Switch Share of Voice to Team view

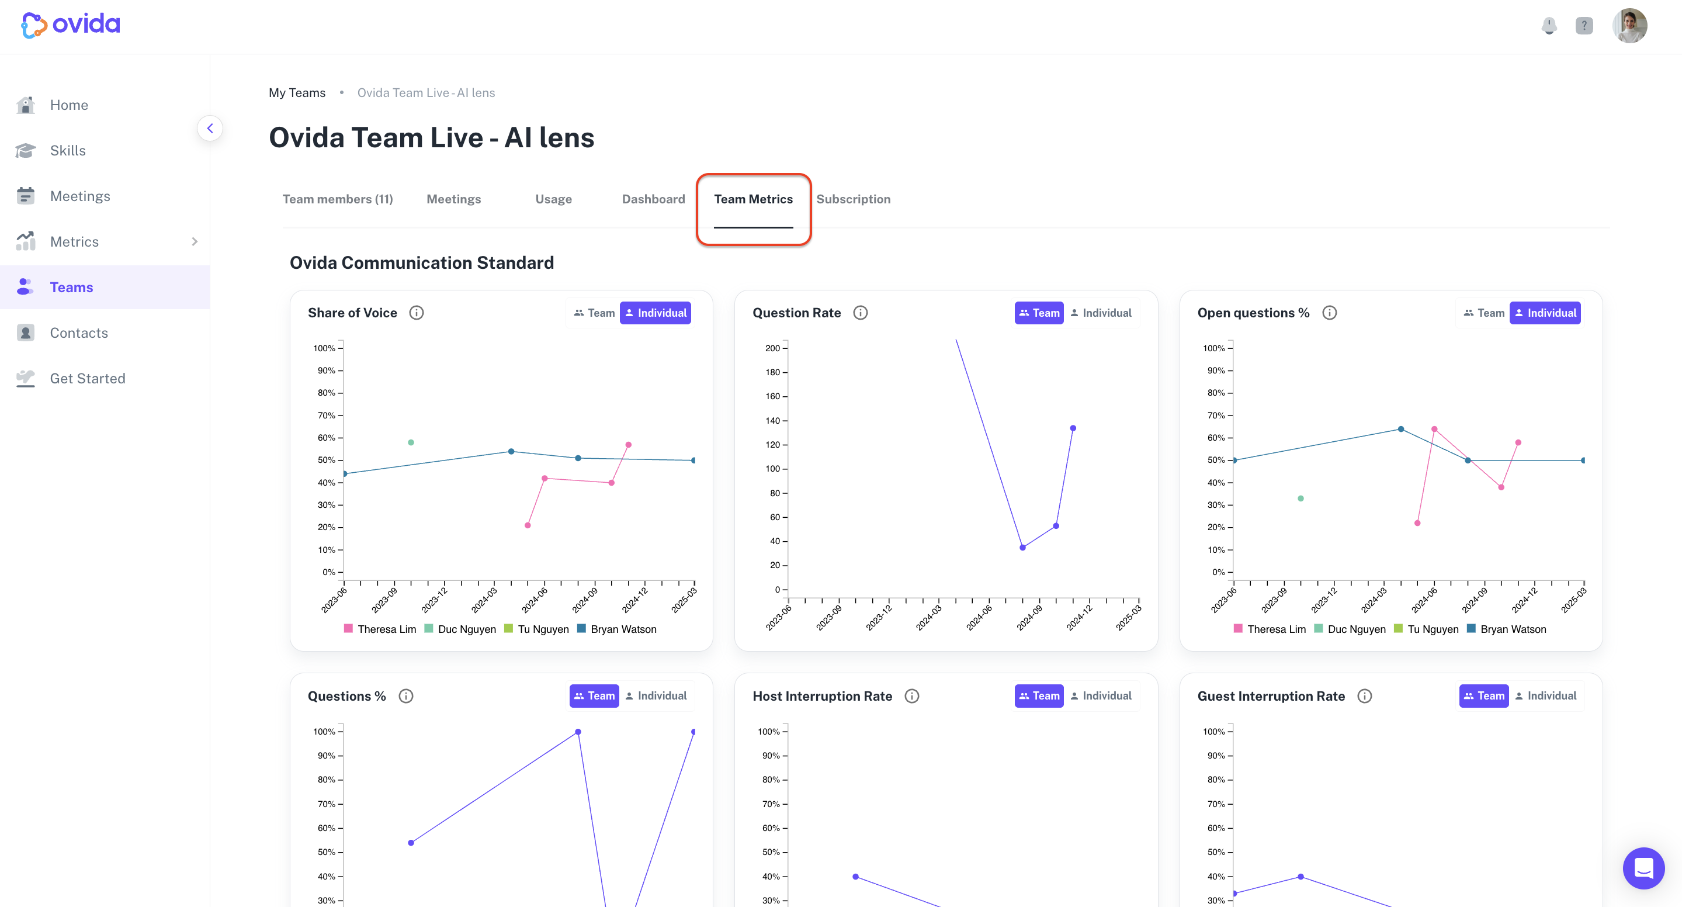pos(594,313)
